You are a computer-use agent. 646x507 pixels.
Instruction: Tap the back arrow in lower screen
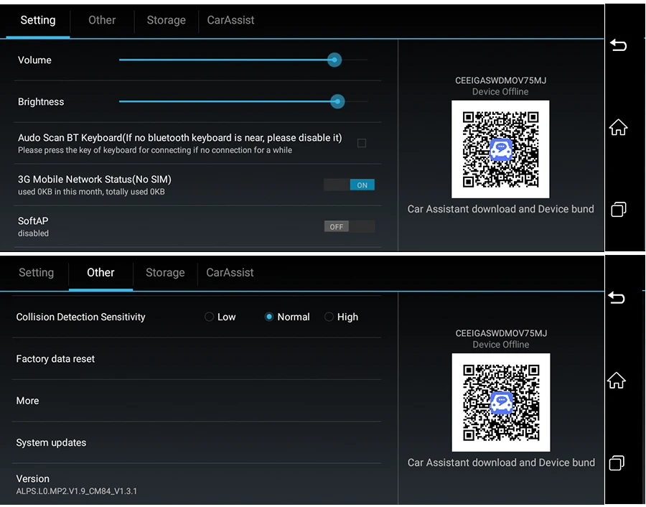click(x=617, y=297)
